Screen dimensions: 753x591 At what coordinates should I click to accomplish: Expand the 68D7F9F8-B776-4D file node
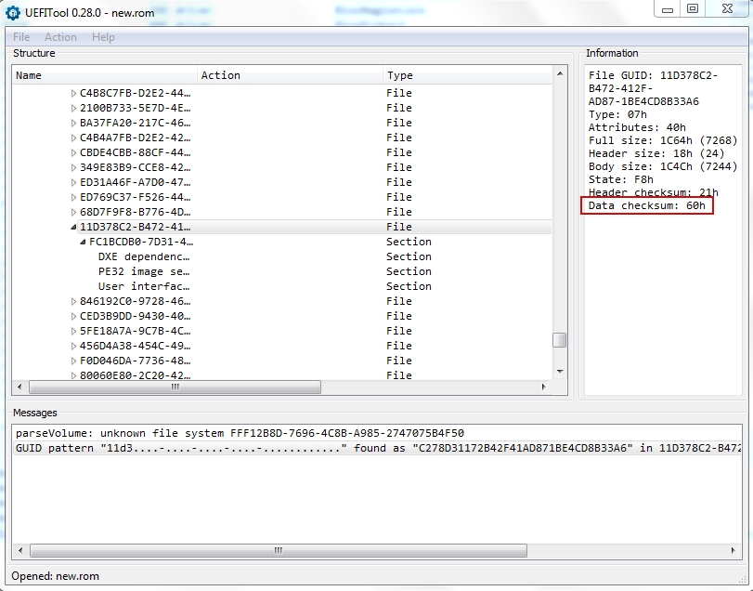point(73,213)
